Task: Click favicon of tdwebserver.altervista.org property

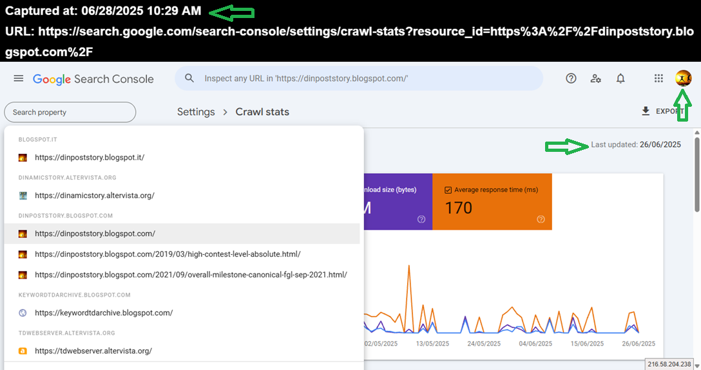Action: (x=23, y=351)
